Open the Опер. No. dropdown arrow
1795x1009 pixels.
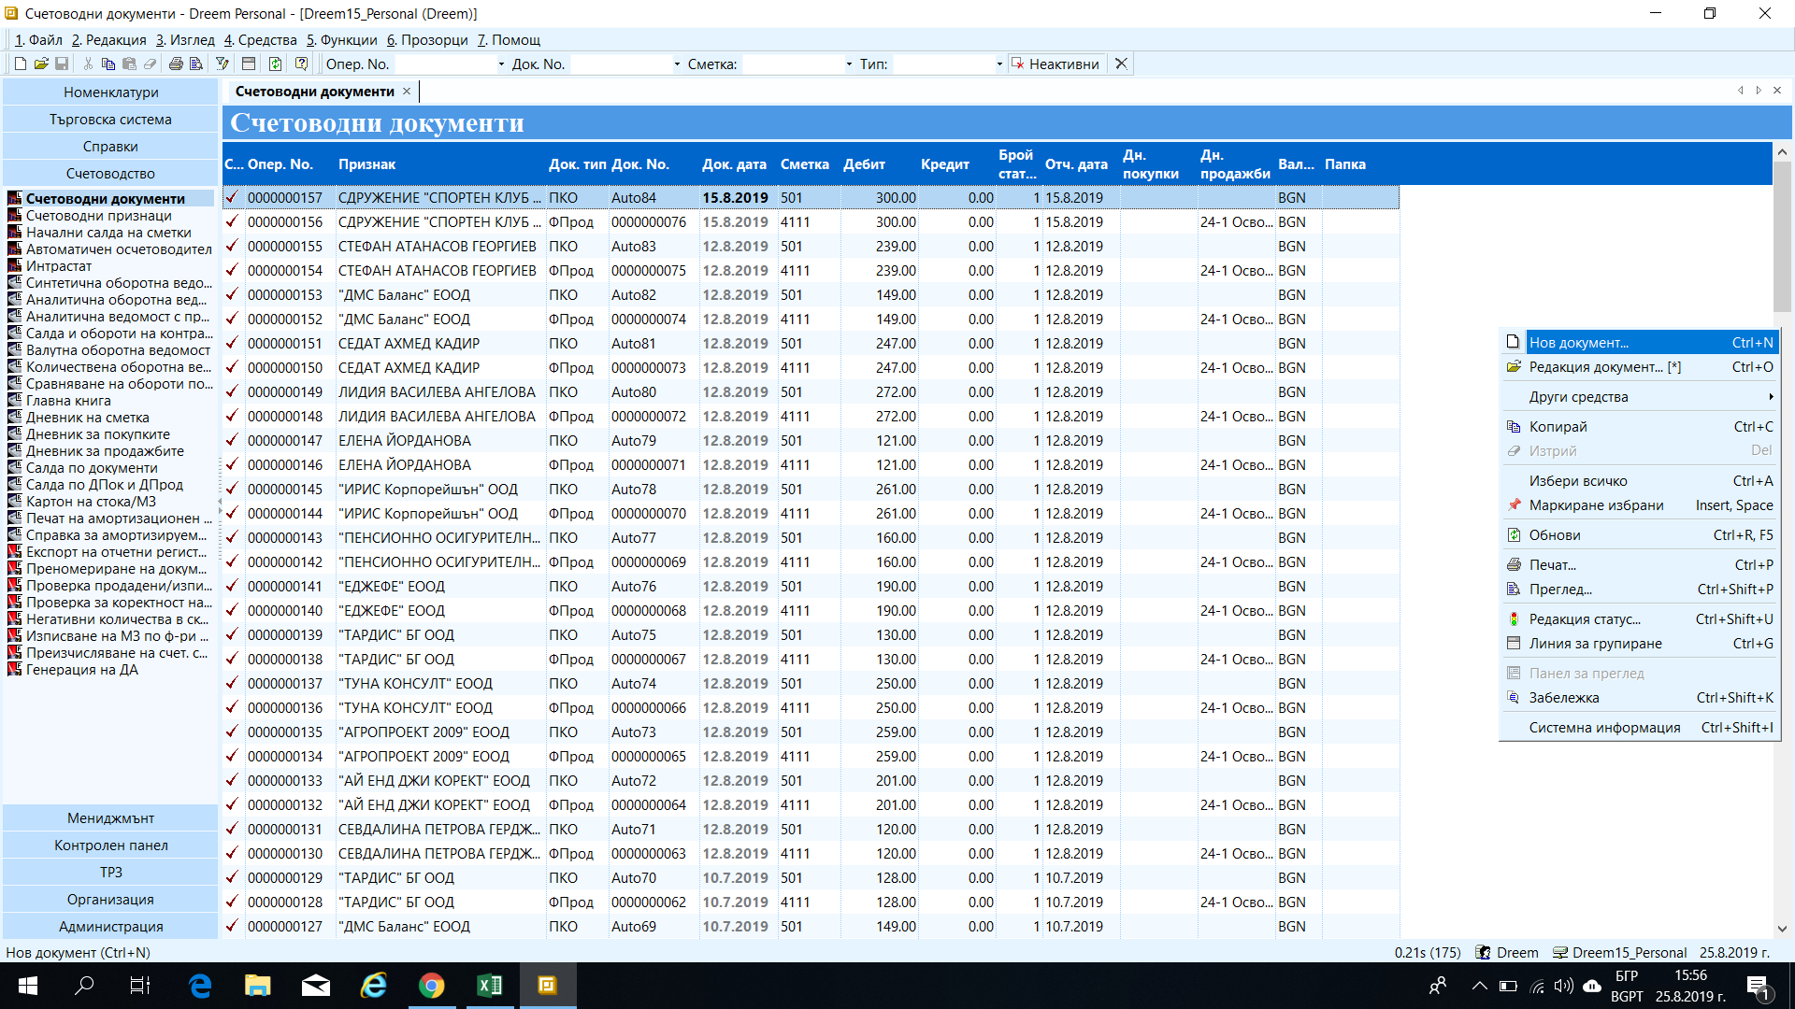click(501, 64)
